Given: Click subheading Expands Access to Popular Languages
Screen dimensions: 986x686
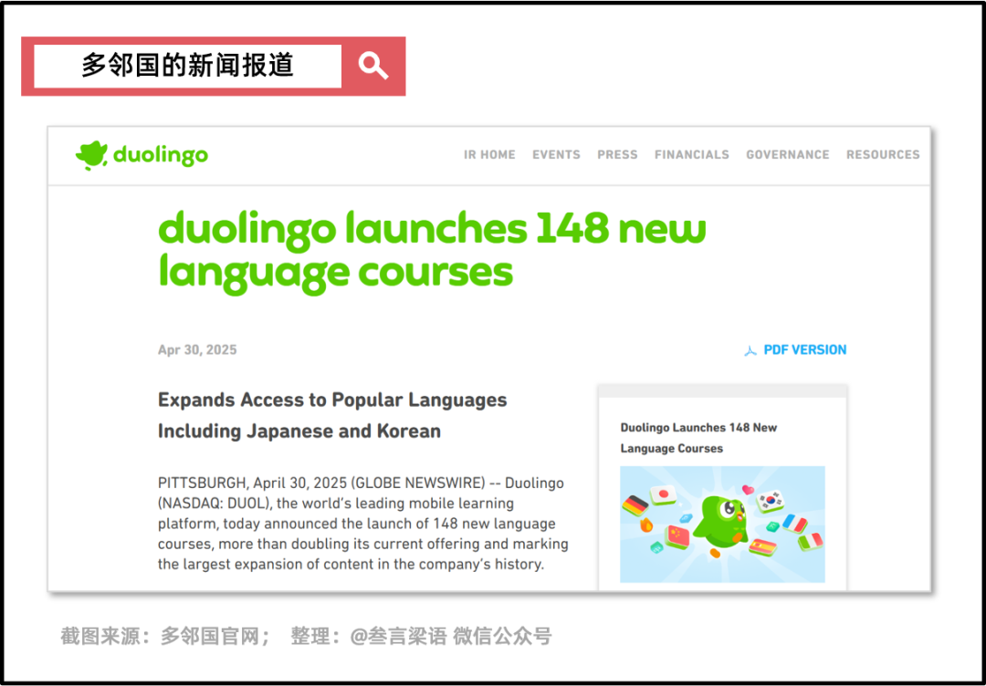Looking at the screenshot, I should (332, 400).
